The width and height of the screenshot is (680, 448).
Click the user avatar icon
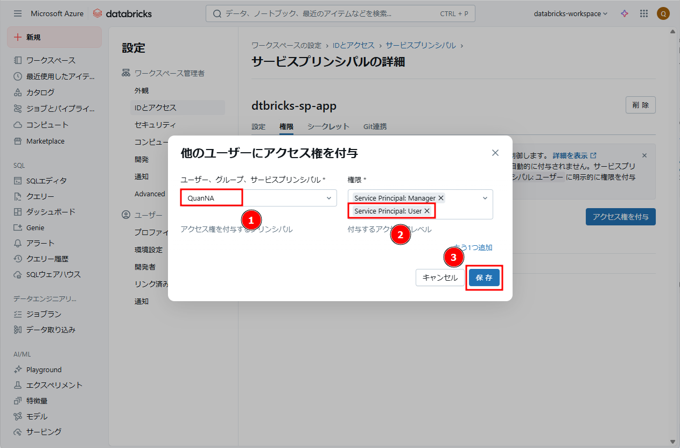coord(663,13)
